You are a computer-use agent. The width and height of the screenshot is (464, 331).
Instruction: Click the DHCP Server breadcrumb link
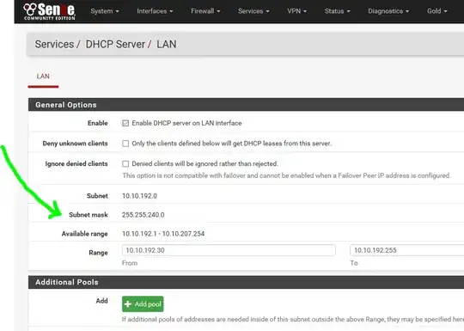pos(115,45)
